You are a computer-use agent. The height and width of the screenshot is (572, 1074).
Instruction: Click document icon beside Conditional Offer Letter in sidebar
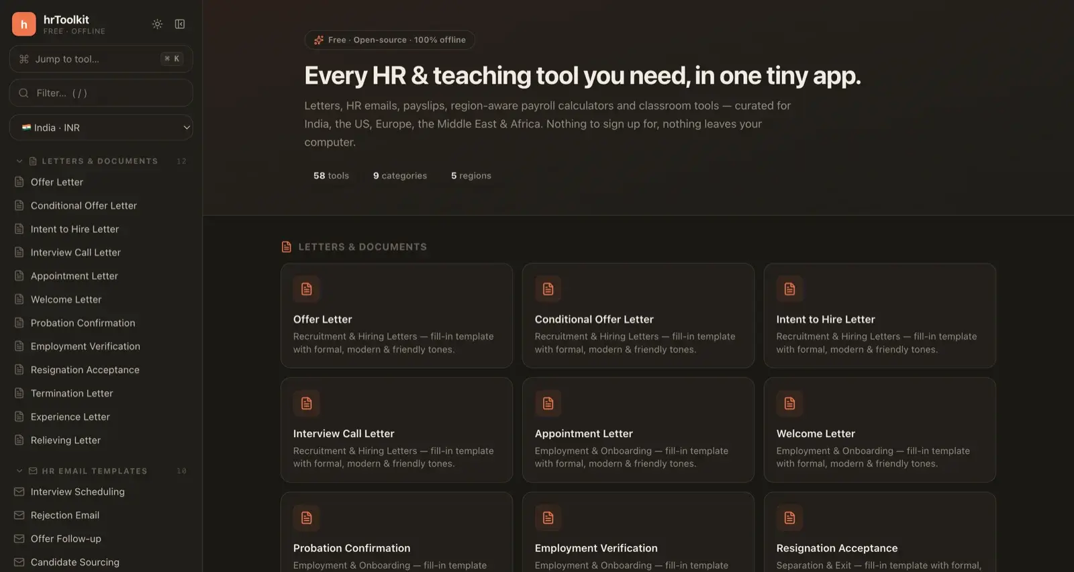(19, 205)
